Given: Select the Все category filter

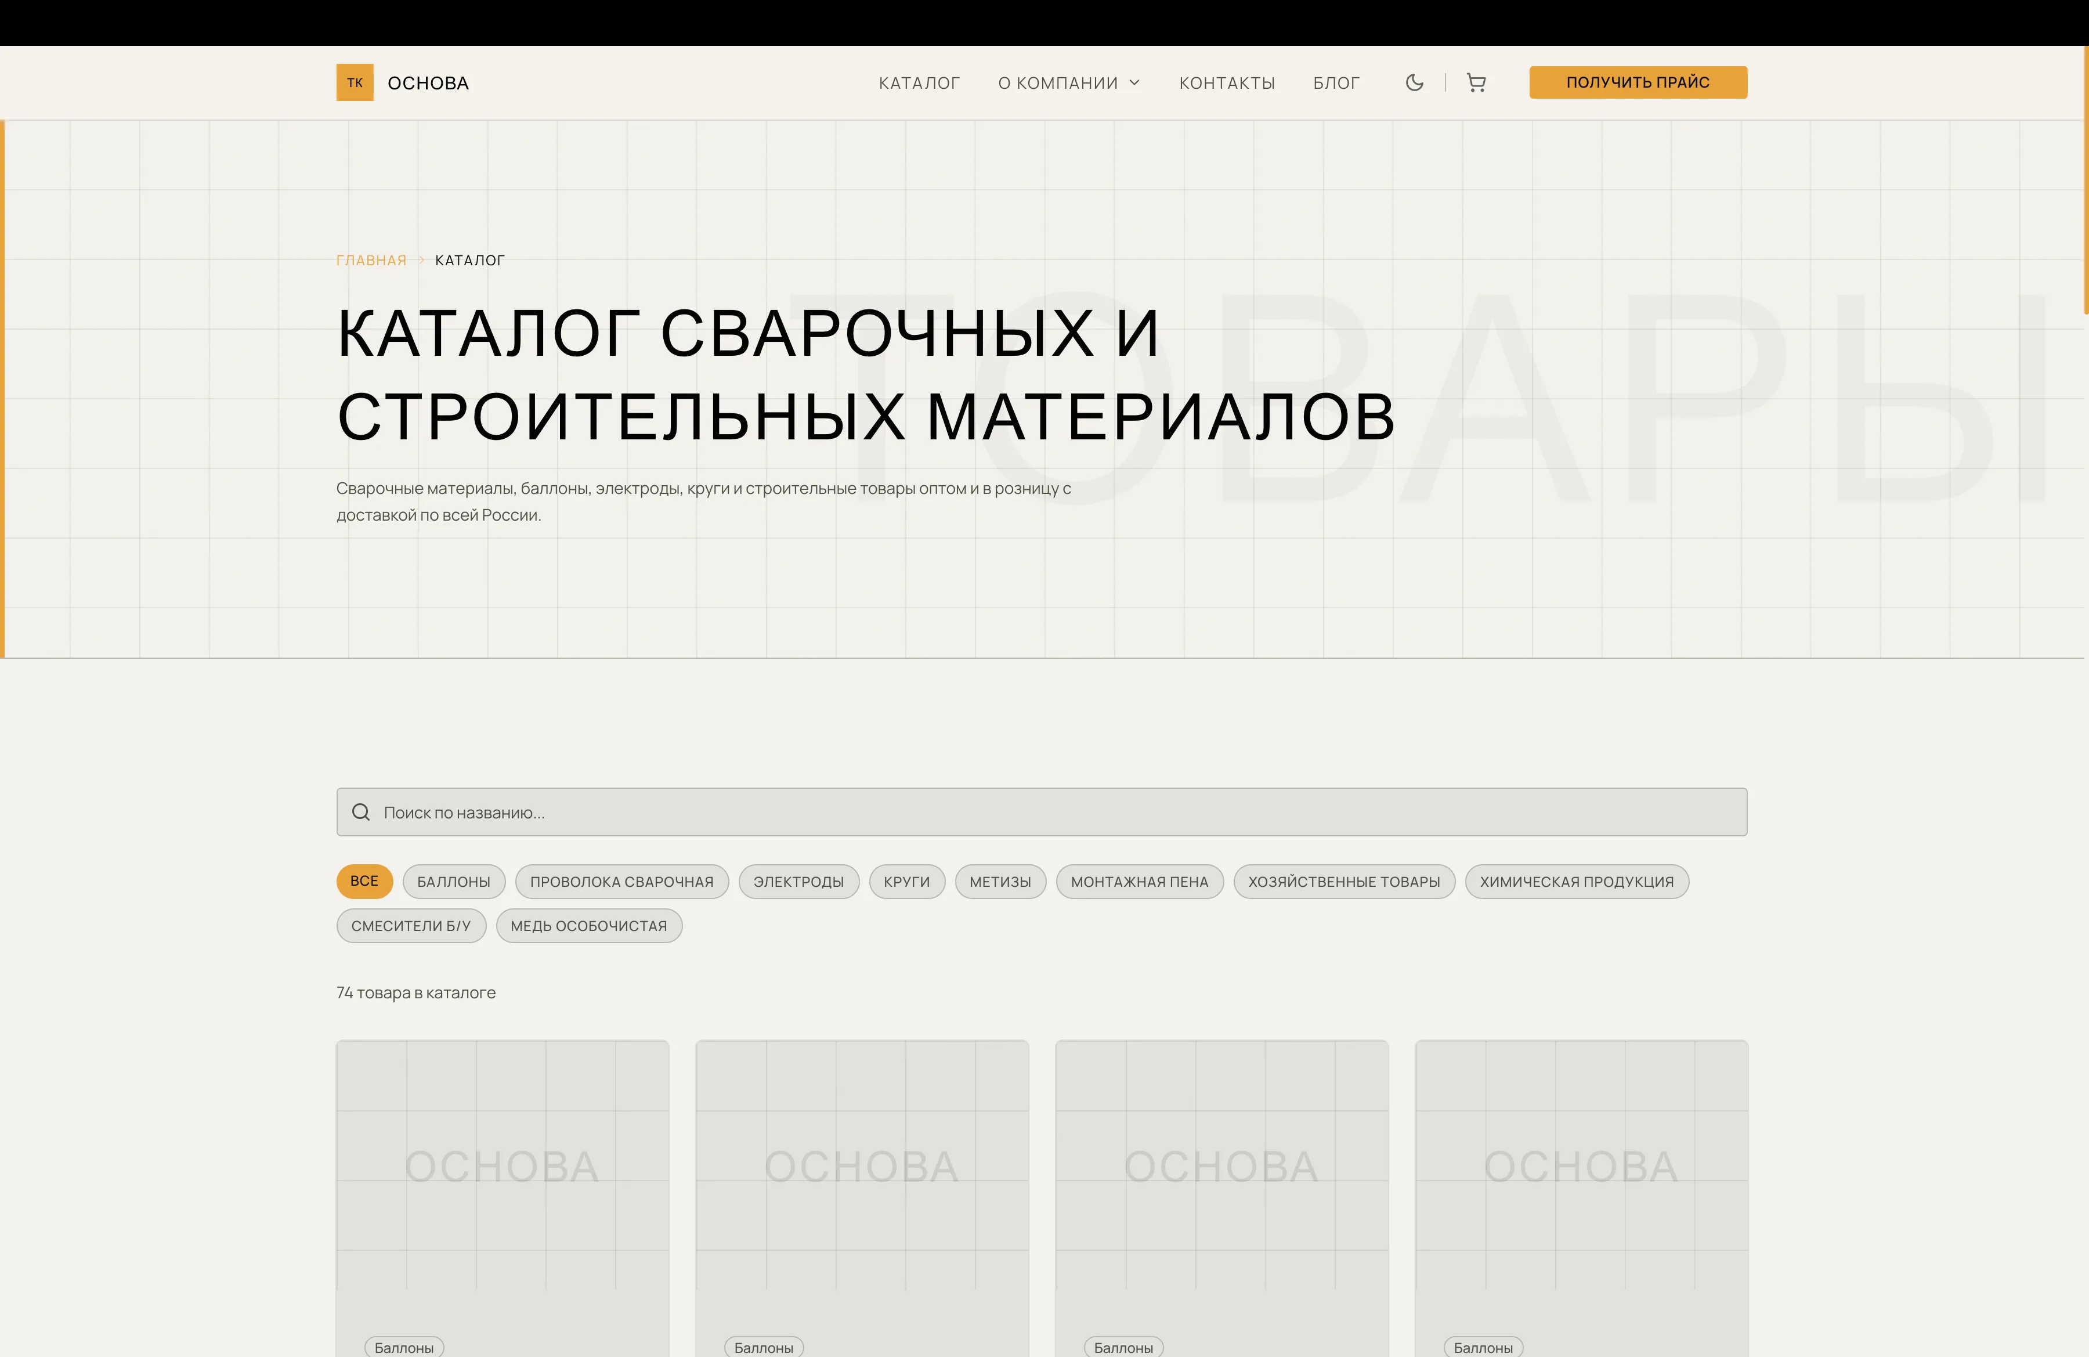Looking at the screenshot, I should coord(364,881).
